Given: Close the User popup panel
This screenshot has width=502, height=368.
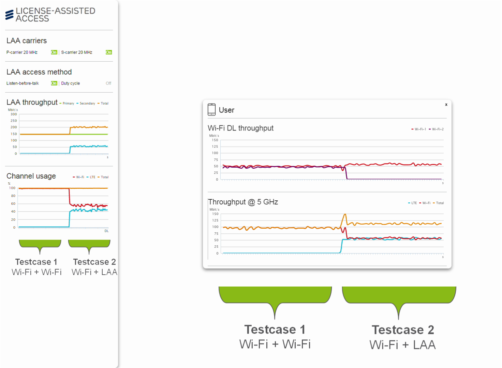Looking at the screenshot, I should (x=446, y=105).
